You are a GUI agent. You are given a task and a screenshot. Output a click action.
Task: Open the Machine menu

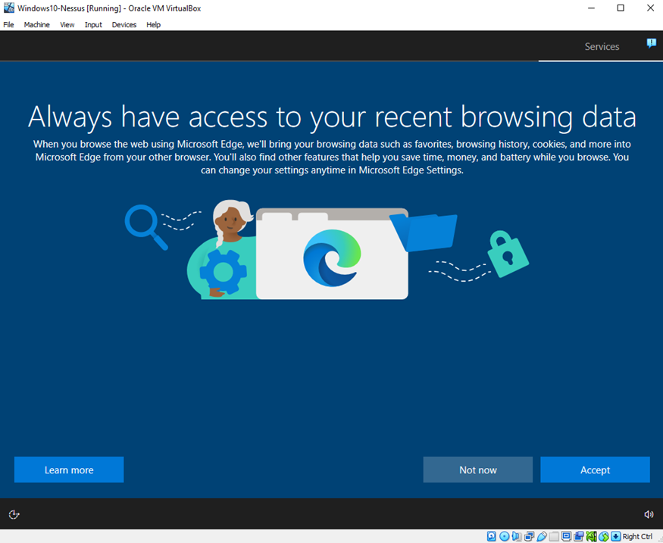tap(36, 25)
